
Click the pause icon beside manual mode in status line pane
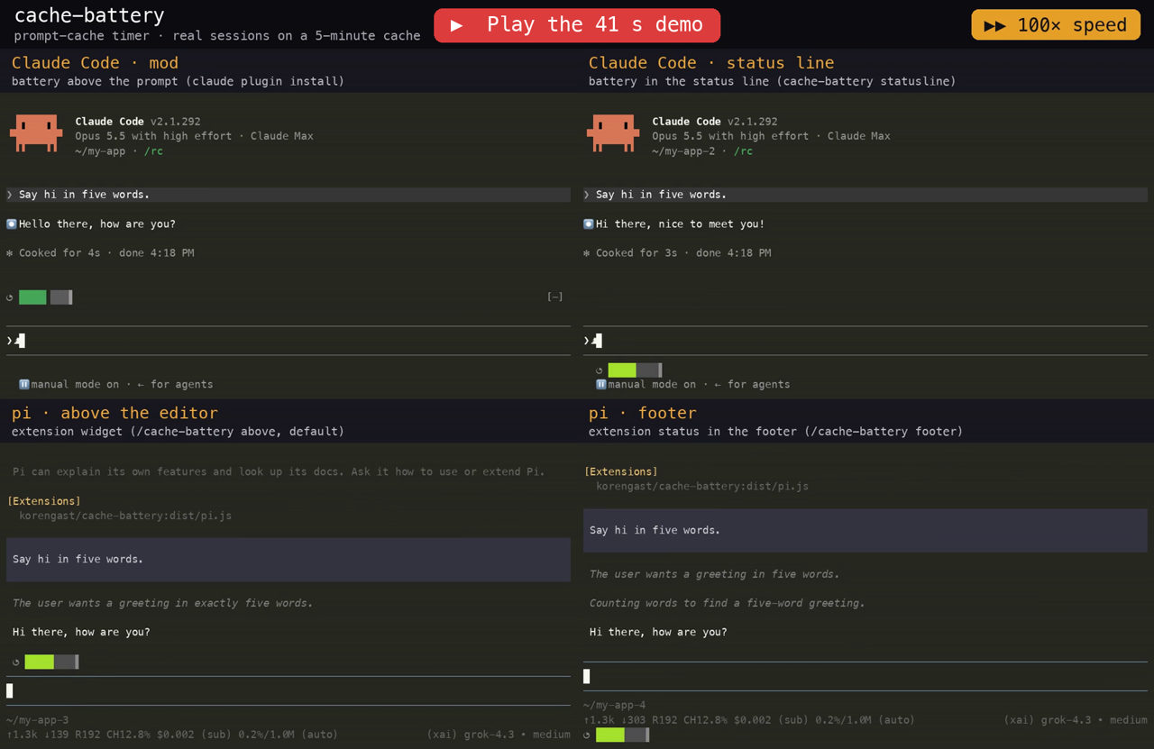point(601,385)
